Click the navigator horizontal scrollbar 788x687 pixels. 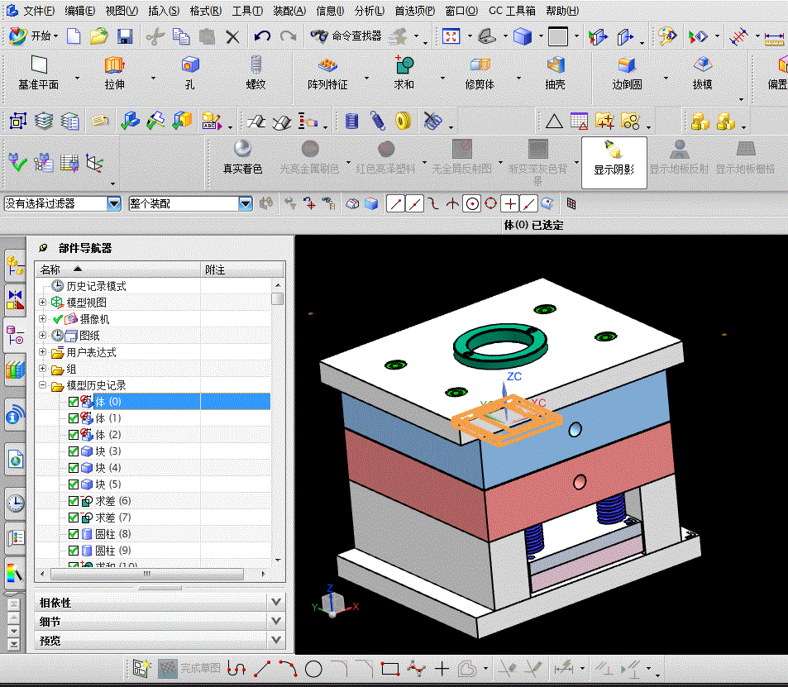pos(149,573)
